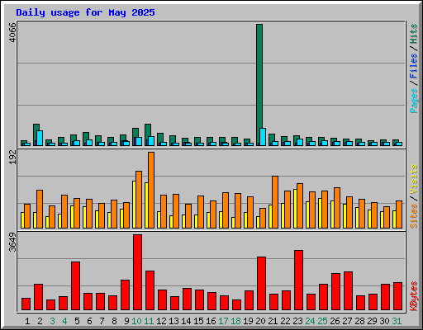Select the orange Sites bar for day 2
The height and width of the screenshot is (330, 423).
click(x=40, y=209)
